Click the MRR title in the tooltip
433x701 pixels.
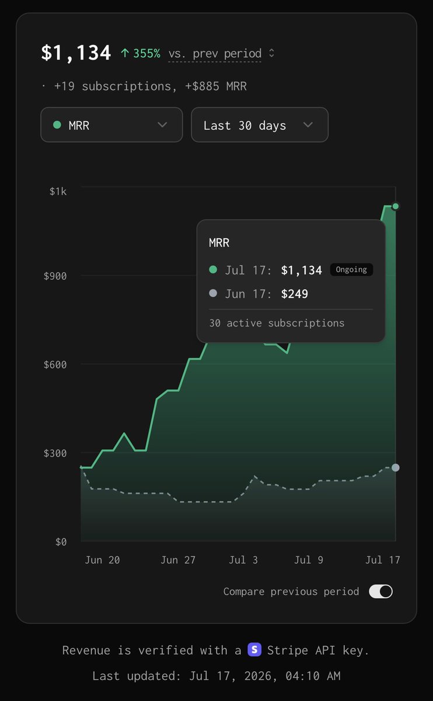219,242
